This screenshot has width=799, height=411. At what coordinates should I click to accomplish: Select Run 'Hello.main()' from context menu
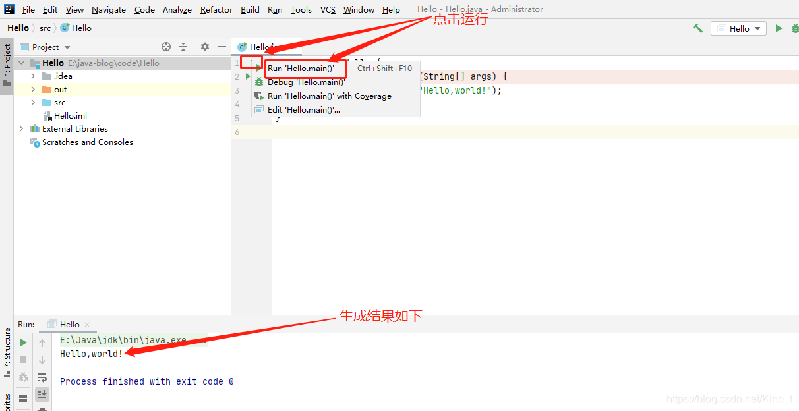click(335, 68)
